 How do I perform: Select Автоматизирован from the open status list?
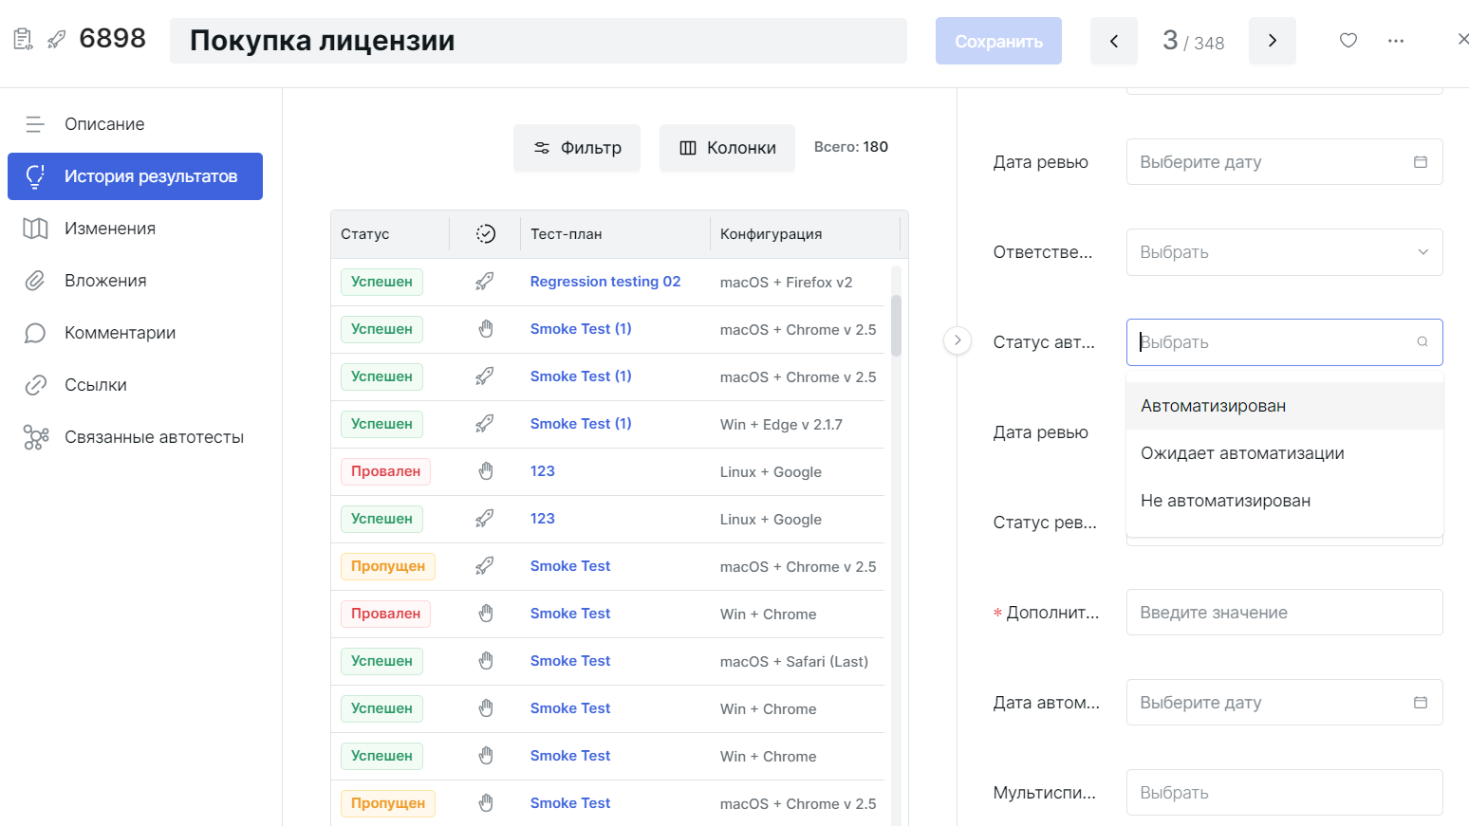tap(1213, 405)
